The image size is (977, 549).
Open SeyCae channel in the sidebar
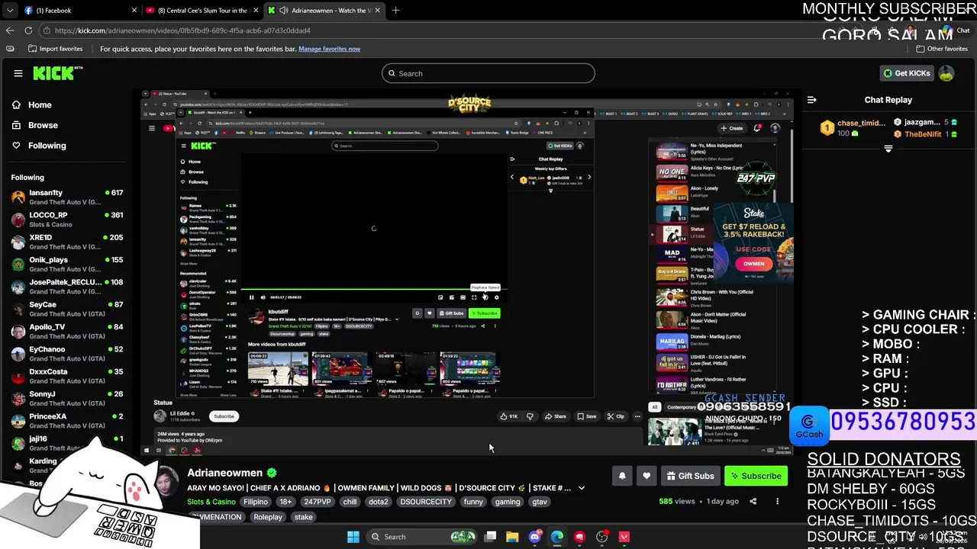click(66, 309)
